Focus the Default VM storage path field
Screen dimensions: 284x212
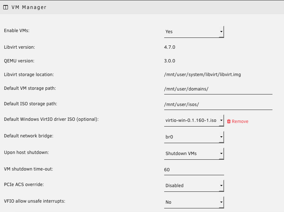click(x=218, y=89)
